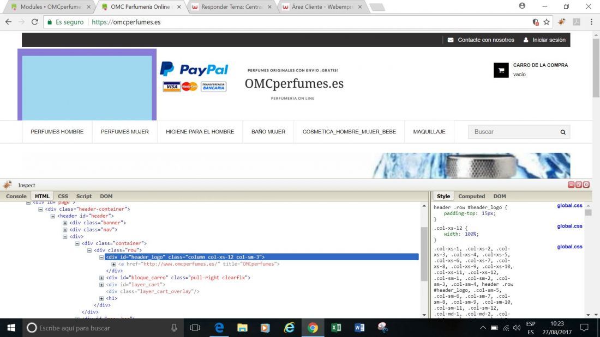Open notification center icon

tap(584, 327)
